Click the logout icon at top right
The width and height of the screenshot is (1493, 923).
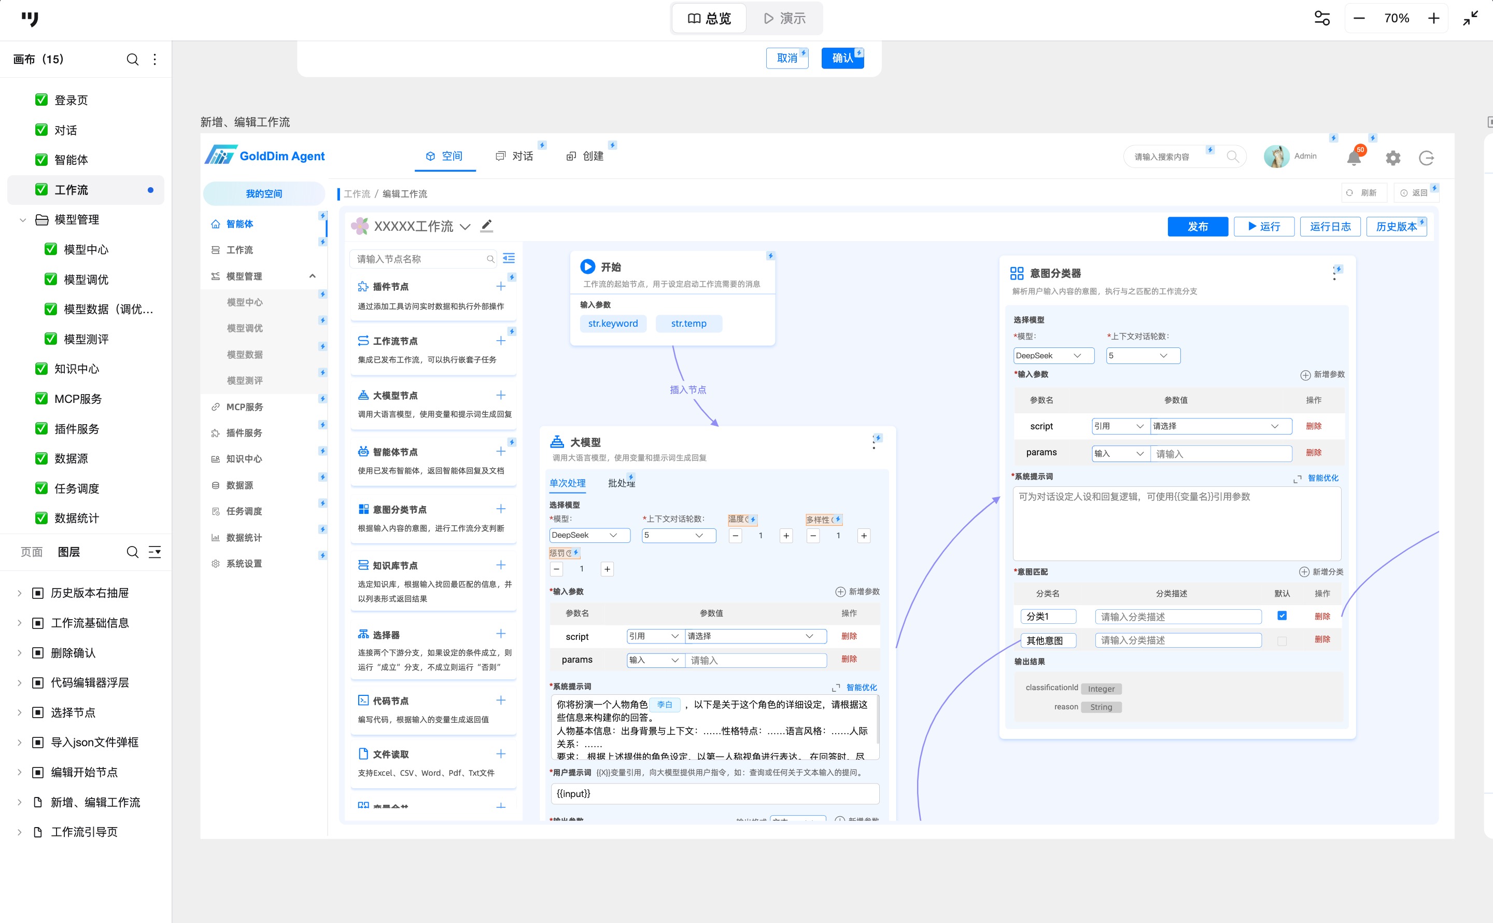(1426, 158)
